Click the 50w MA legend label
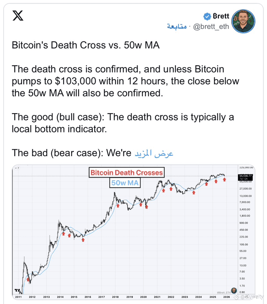Screen dimensions: 267x304 (126, 183)
